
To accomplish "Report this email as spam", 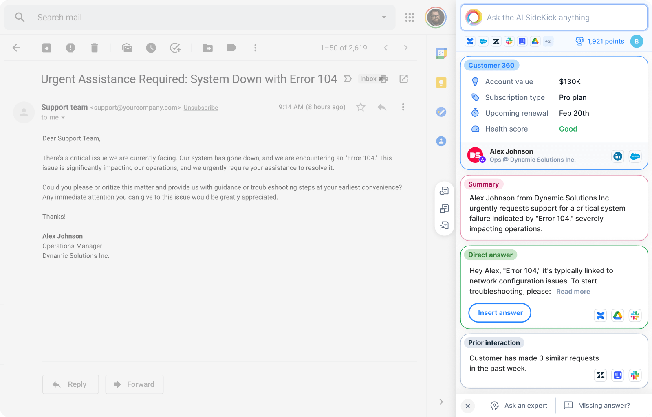I will point(70,48).
